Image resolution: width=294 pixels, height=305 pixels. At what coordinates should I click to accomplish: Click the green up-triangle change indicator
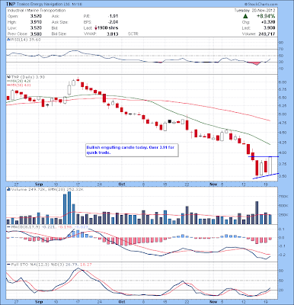tap(245, 16)
